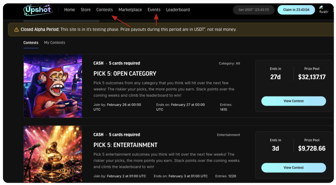Click Ends on: February 27 text

180,107
